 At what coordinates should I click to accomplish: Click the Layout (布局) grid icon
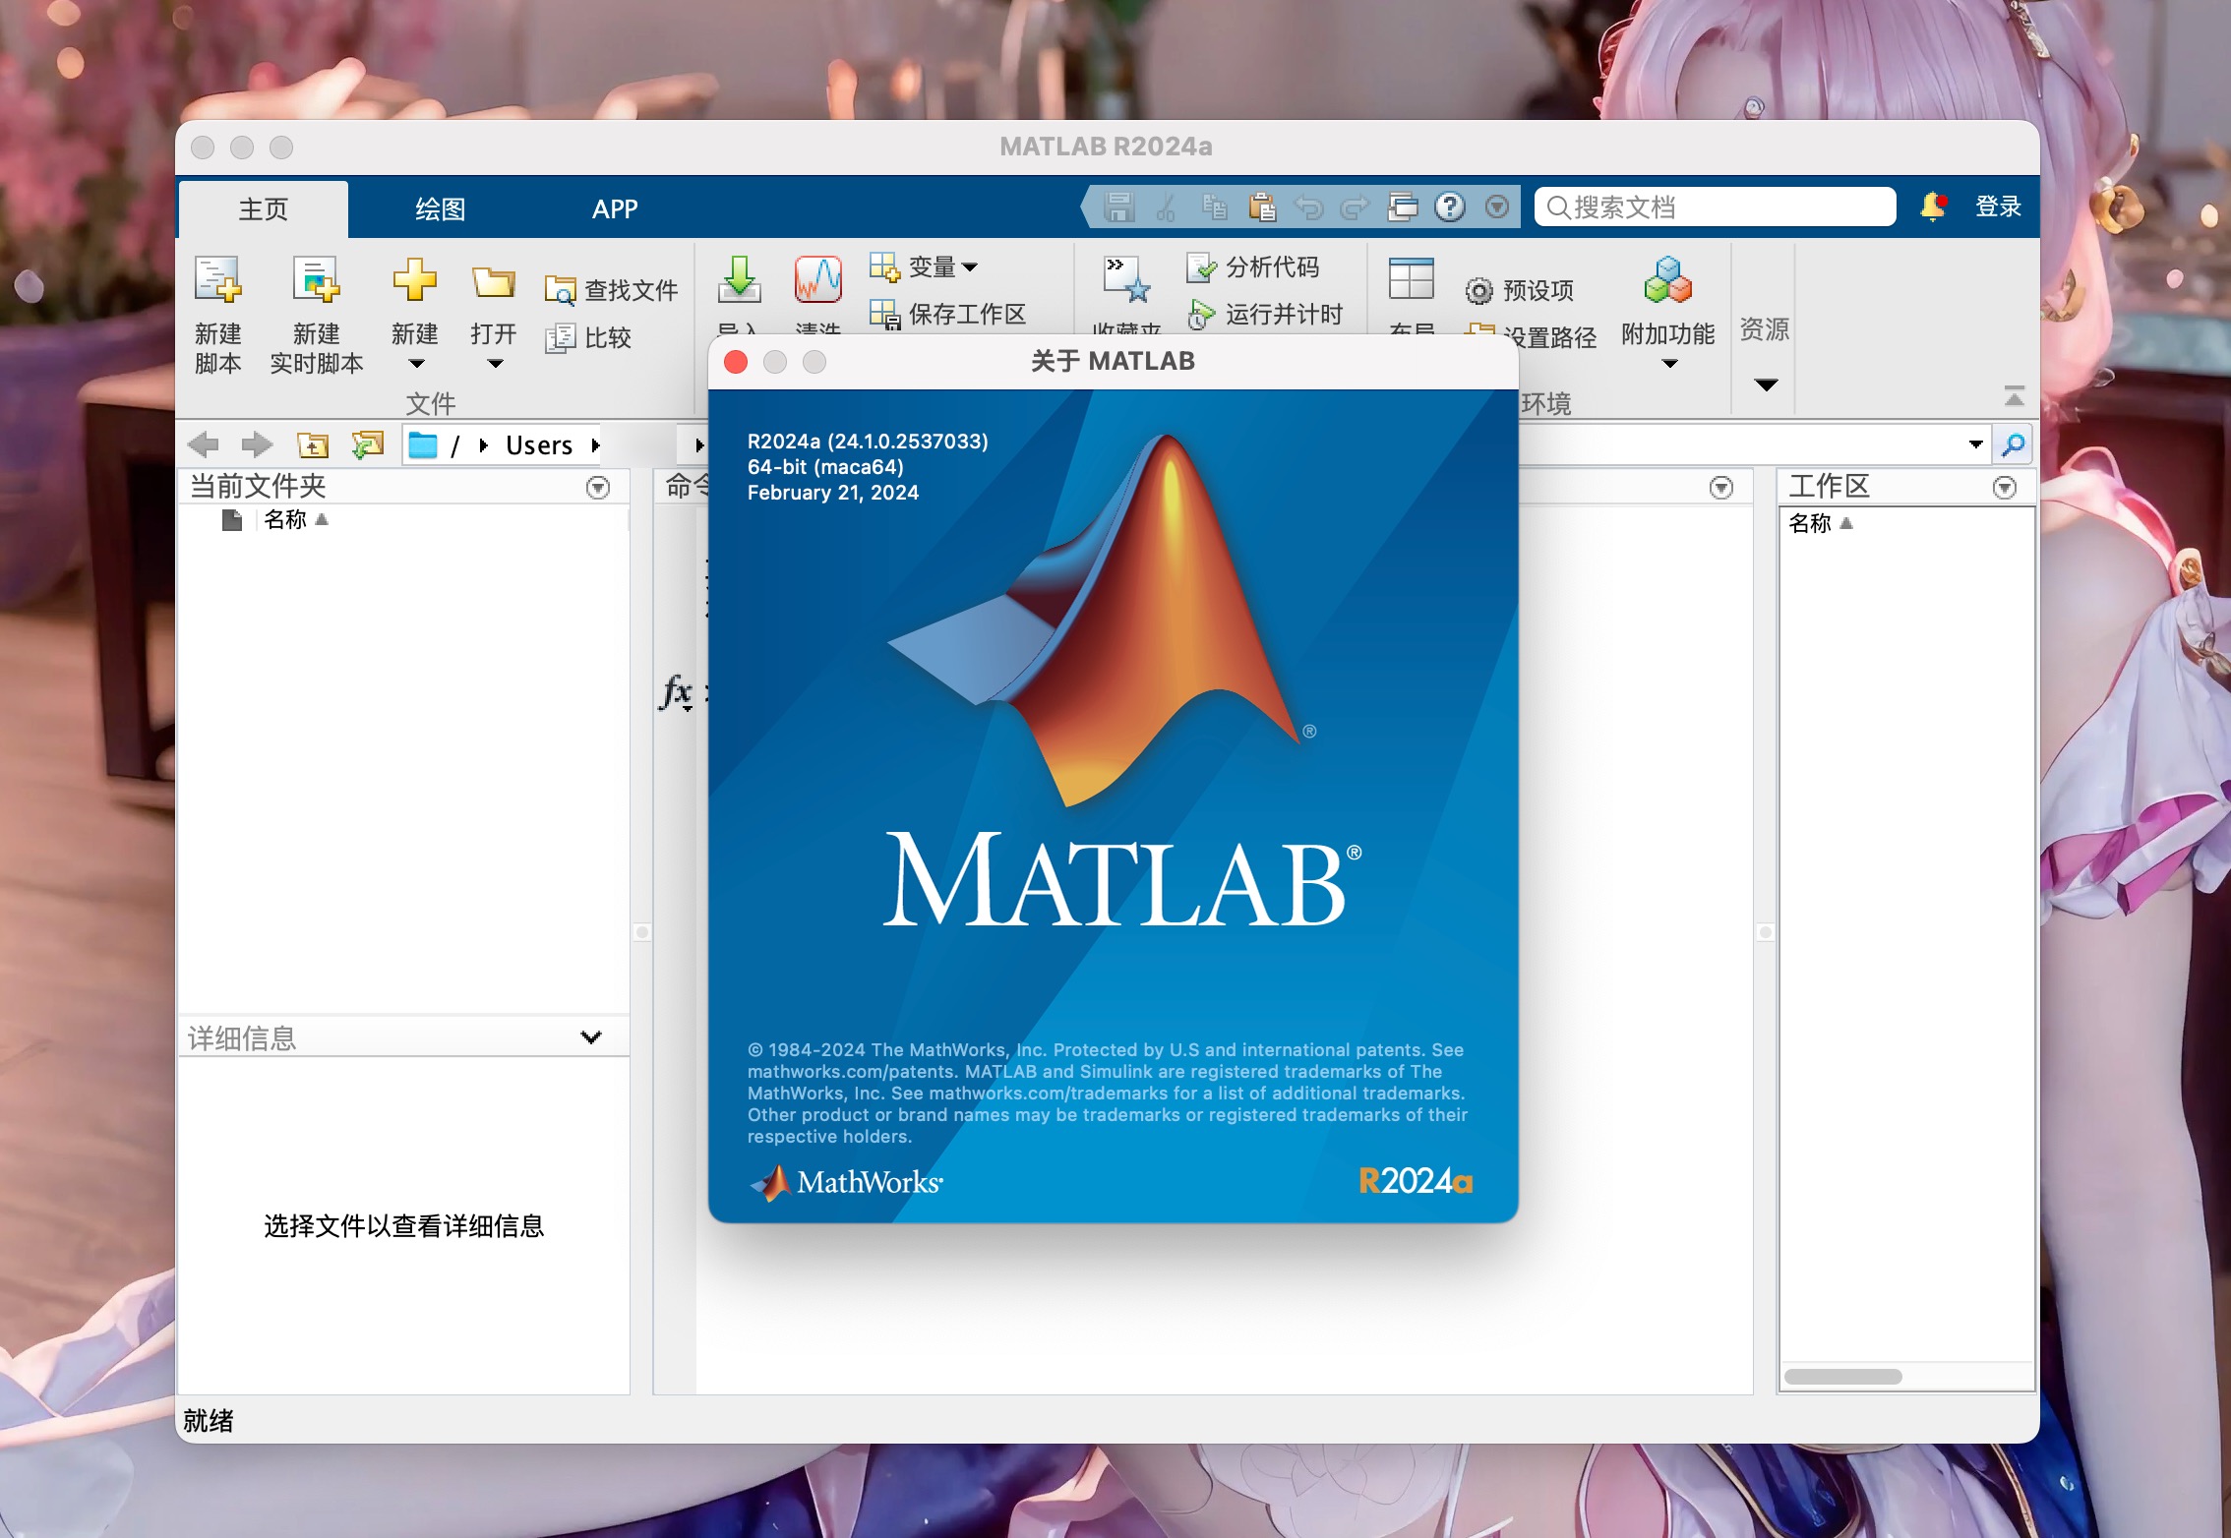(1411, 279)
